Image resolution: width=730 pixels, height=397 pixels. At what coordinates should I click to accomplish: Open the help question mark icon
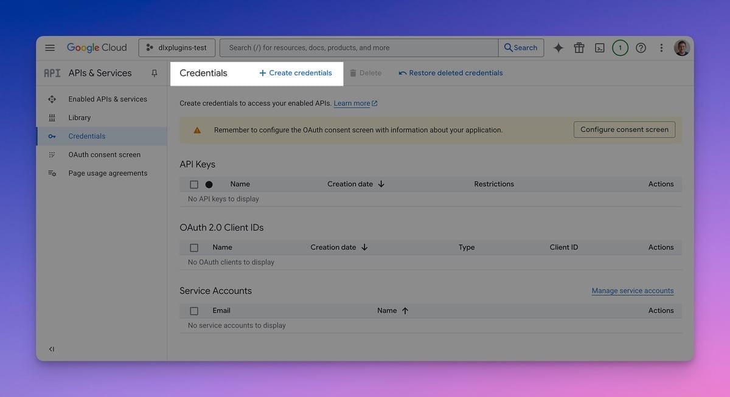(x=641, y=48)
